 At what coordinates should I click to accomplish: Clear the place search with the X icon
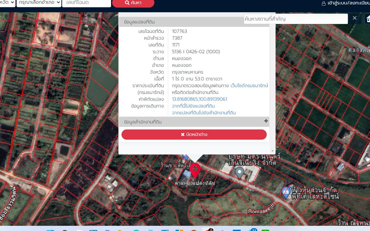(x=355, y=18)
